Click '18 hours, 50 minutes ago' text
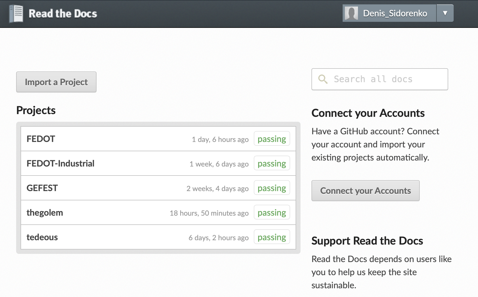 [x=209, y=213]
